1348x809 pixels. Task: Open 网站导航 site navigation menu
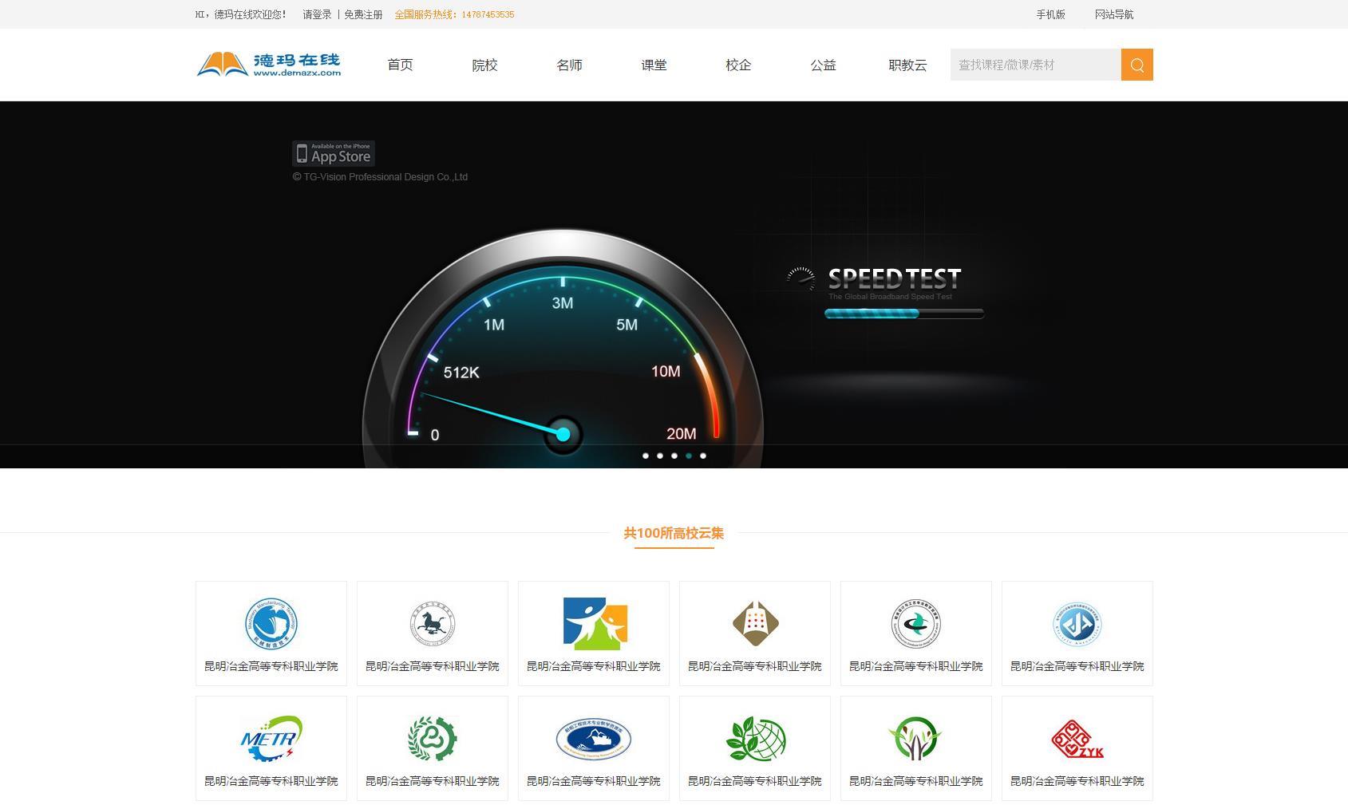pyautogui.click(x=1113, y=14)
